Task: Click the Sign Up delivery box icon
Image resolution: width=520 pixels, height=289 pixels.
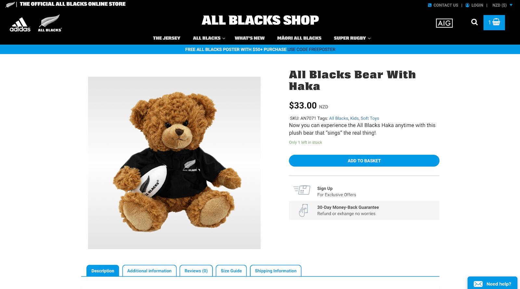Action: (x=302, y=190)
